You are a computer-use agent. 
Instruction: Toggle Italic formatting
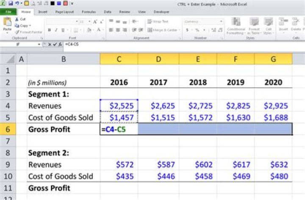tap(56, 30)
